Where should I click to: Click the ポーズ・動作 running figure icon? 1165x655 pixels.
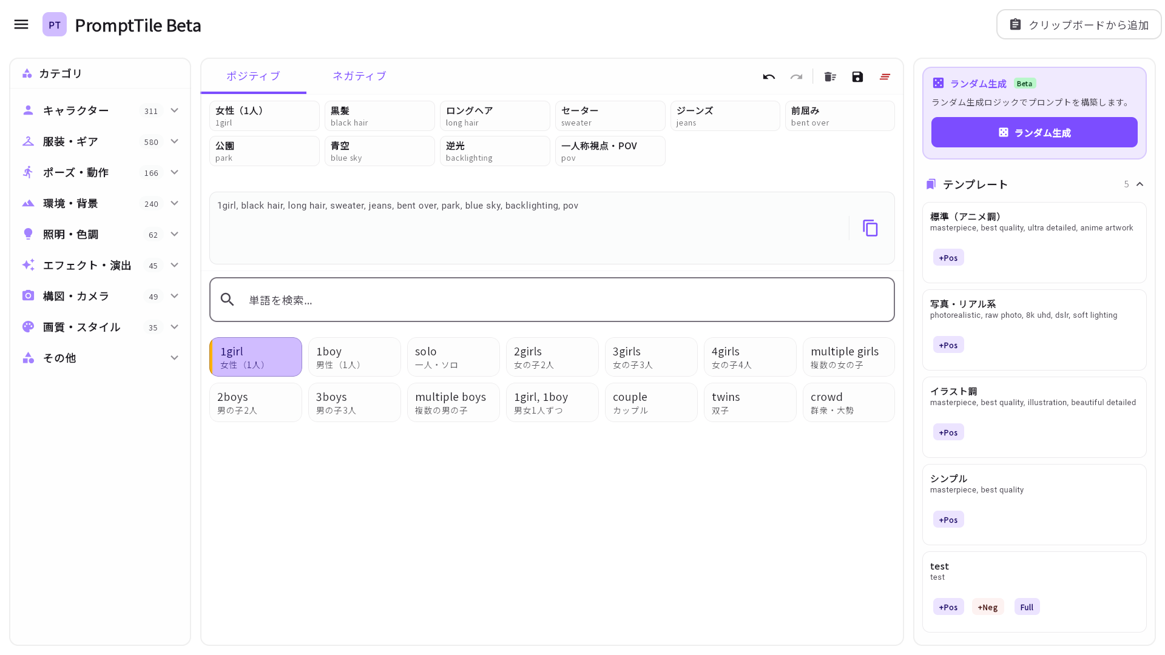pos(28,172)
